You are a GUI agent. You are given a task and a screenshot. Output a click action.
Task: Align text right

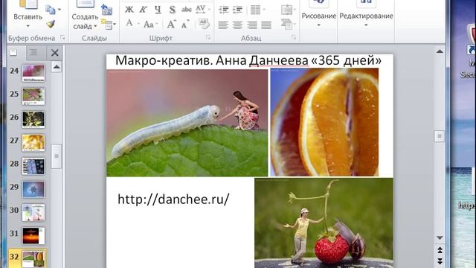click(x=252, y=25)
